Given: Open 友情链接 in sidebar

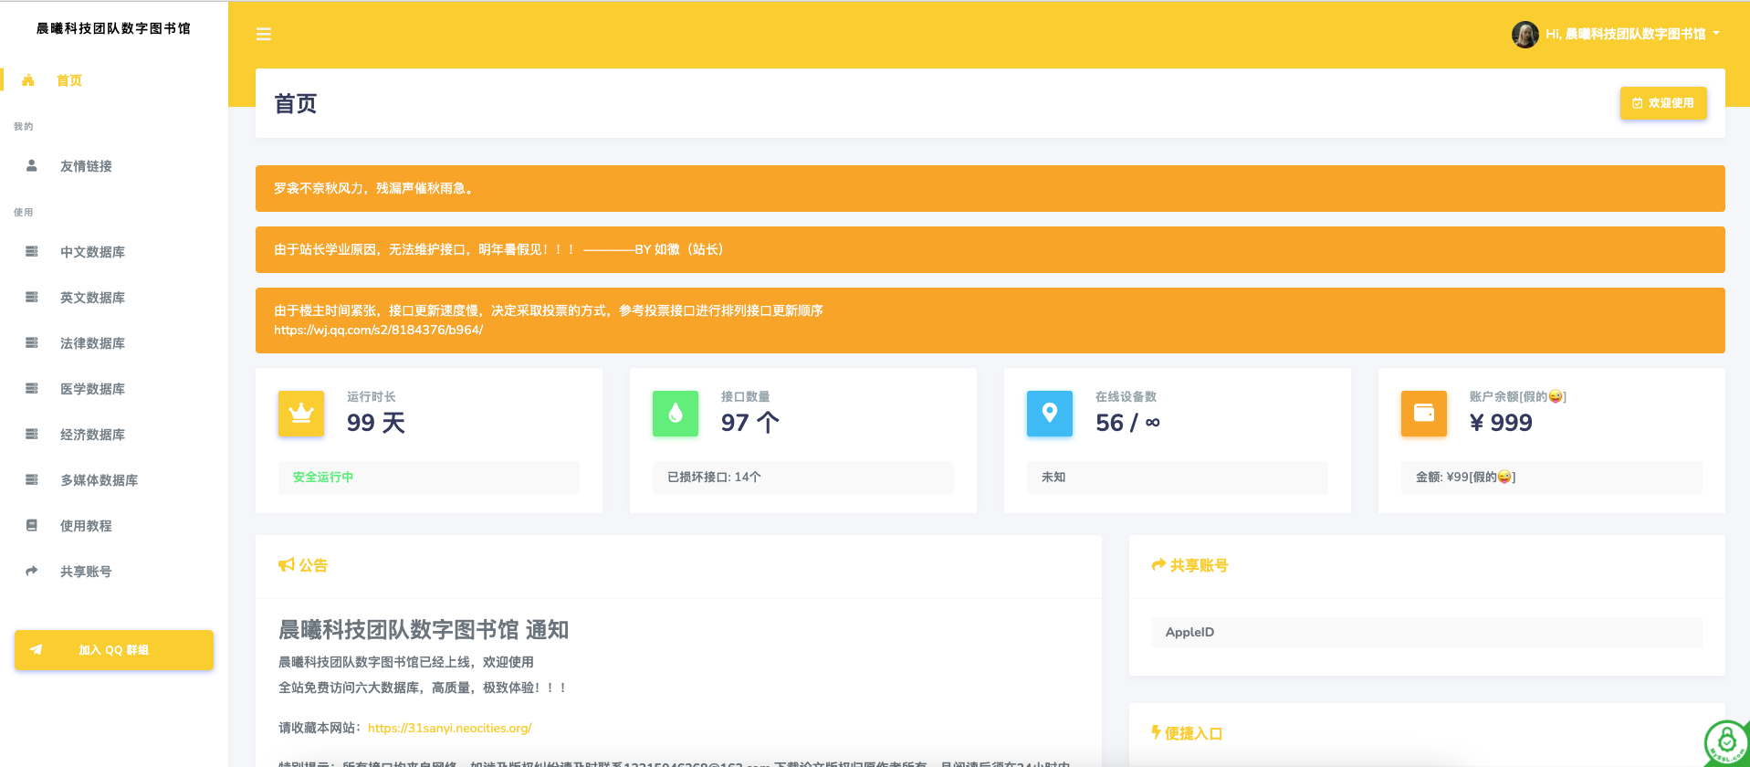Looking at the screenshot, I should click(x=114, y=166).
